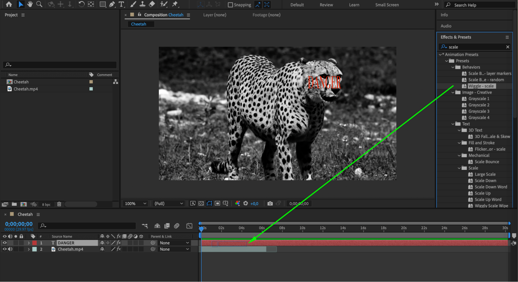The height and width of the screenshot is (282, 518).
Task: Switch to the Review workspace
Action: [x=326, y=5]
